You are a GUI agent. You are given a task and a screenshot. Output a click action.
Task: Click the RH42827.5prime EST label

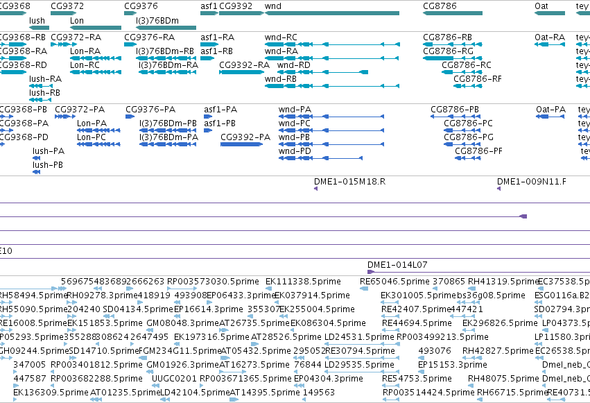498,351
